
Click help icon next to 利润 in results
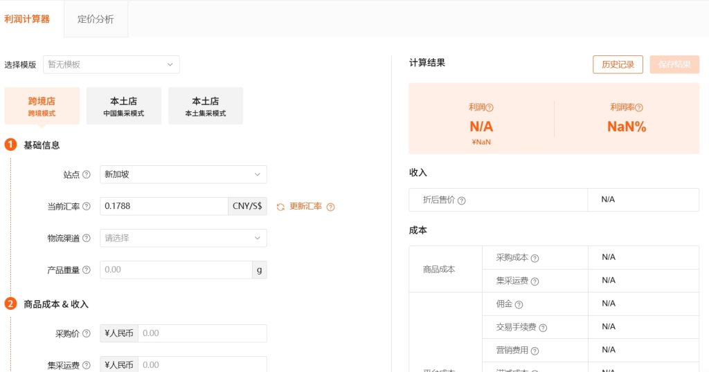[490, 108]
